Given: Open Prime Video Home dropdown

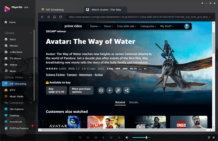Looking at the screenshot, I should click(95, 26).
